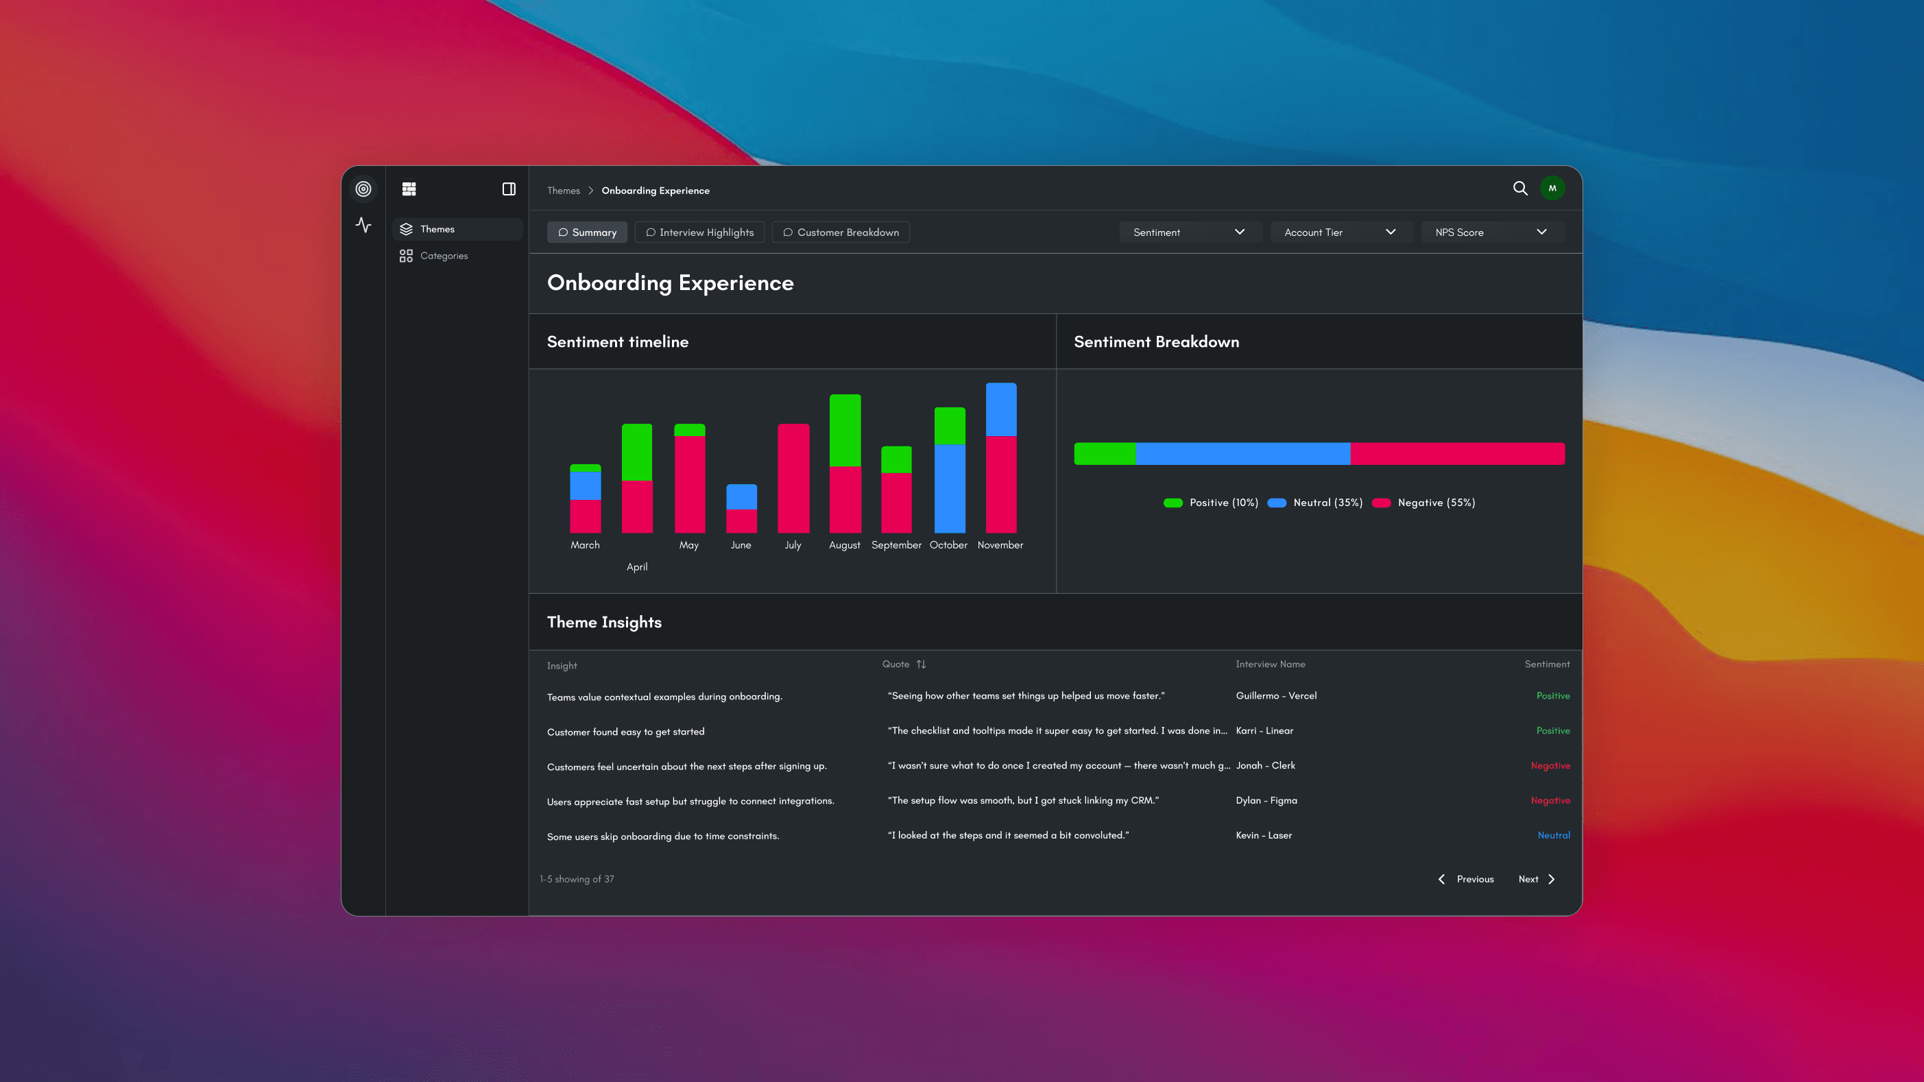Screen dimensions: 1924x1082
Task: Switch to the Customer Breakdown tab
Action: [840, 232]
